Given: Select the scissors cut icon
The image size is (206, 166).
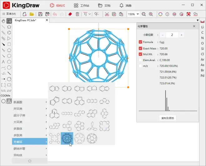Looking at the screenshot, I should coord(107,14).
